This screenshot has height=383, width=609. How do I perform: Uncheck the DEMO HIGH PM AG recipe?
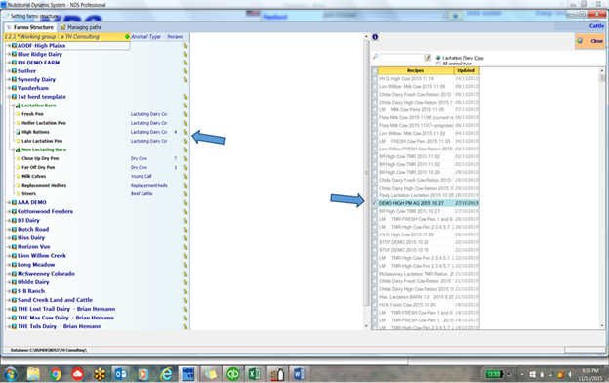[x=375, y=203]
